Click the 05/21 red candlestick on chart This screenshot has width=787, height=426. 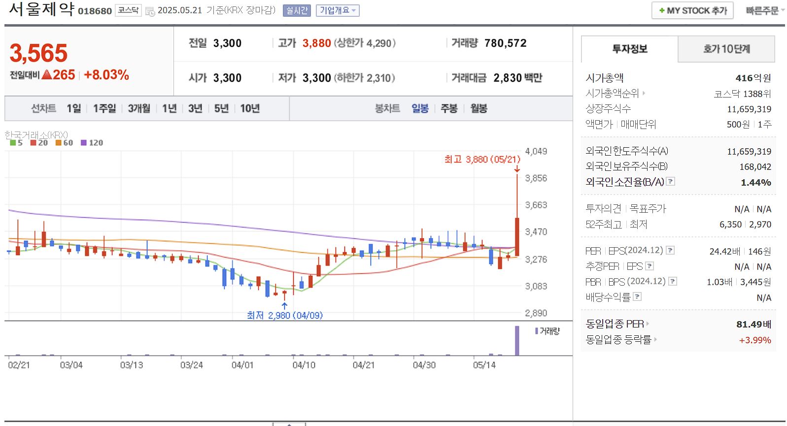click(517, 236)
